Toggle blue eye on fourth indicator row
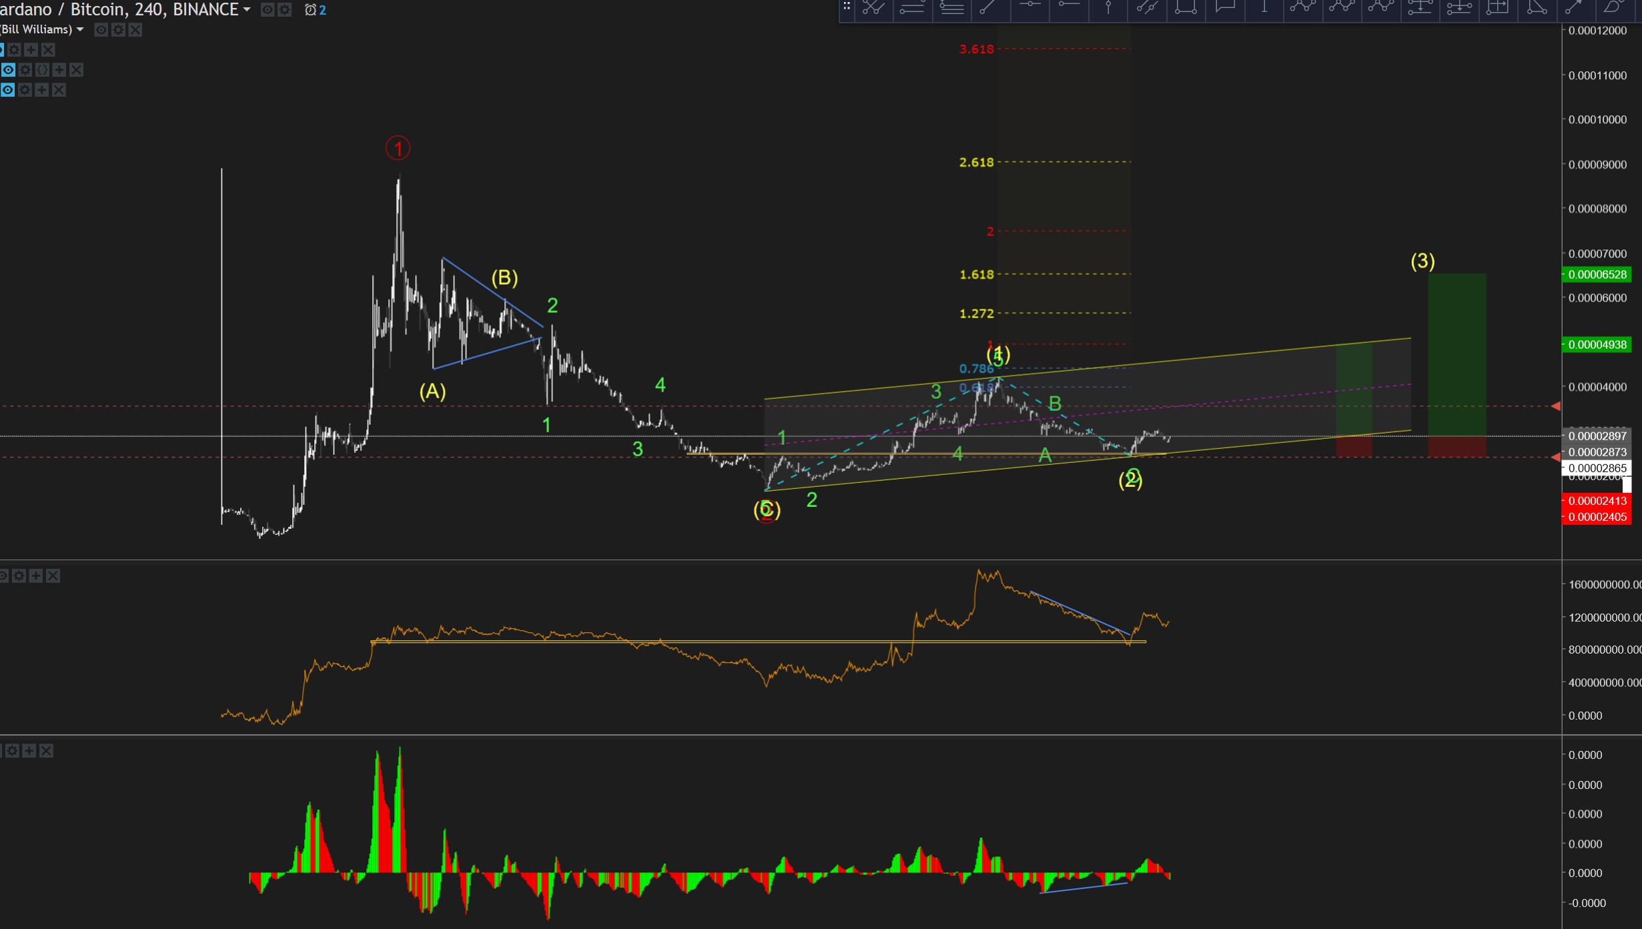This screenshot has width=1642, height=929. pos(8,89)
